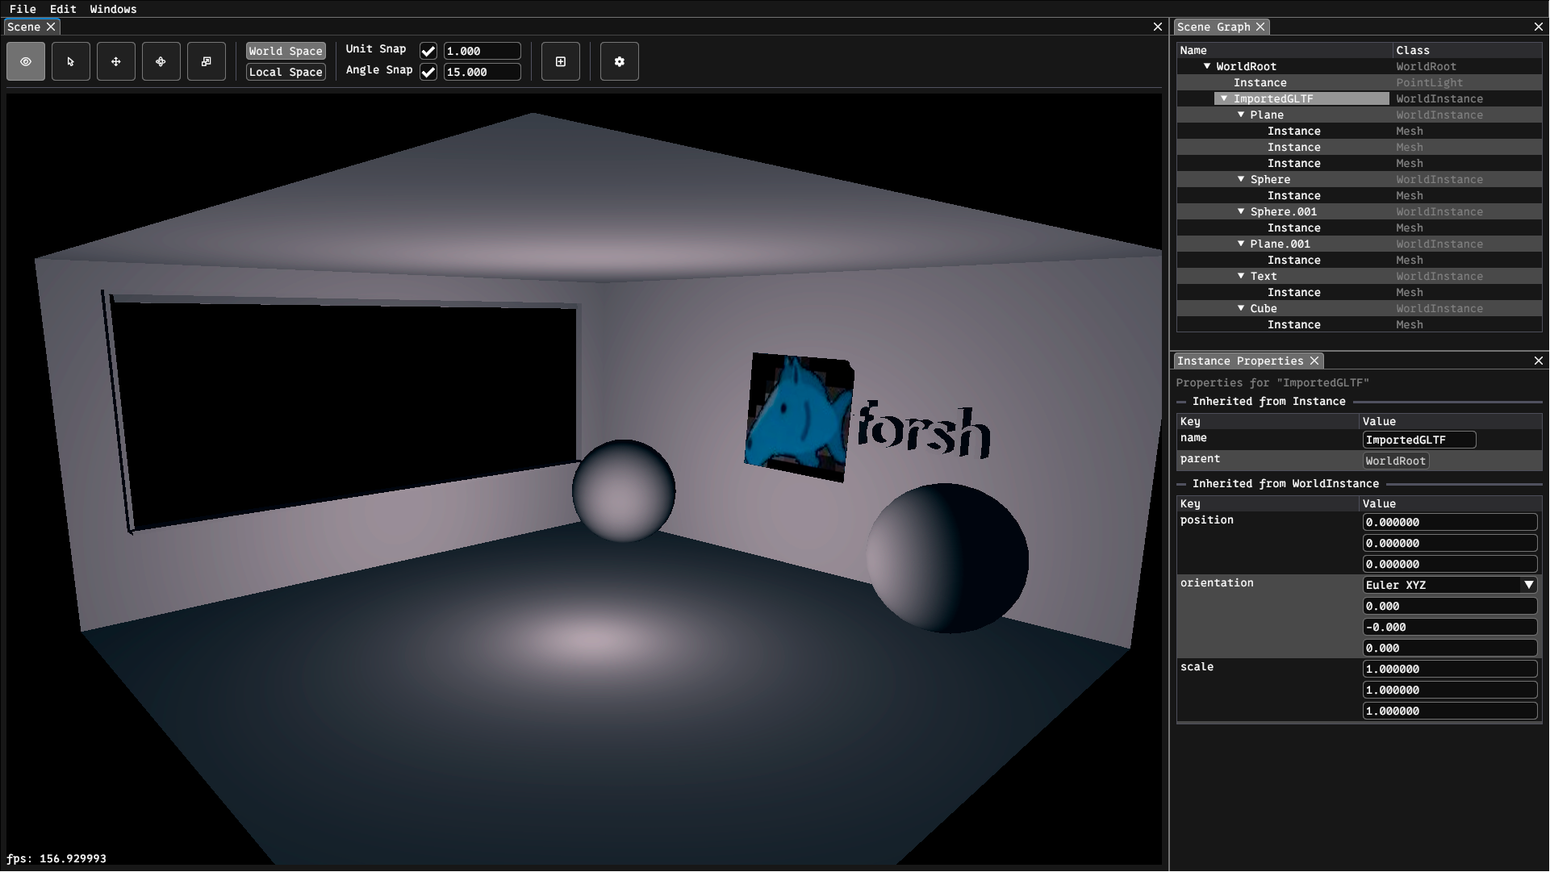Image resolution: width=1550 pixels, height=872 pixels.
Task: Open the Euler XYZ orientation dropdown
Action: tap(1528, 585)
